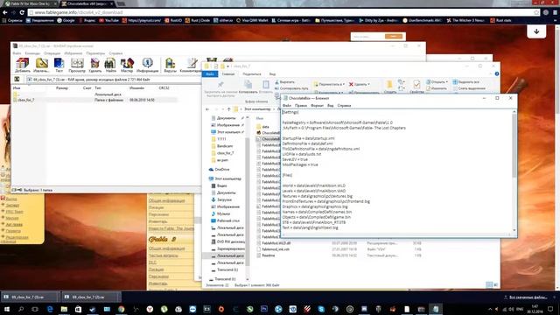The width and height of the screenshot is (560, 315).
Task: Click the Properties (Свойства) icon in Explorer ribbon
Action: coord(416,84)
